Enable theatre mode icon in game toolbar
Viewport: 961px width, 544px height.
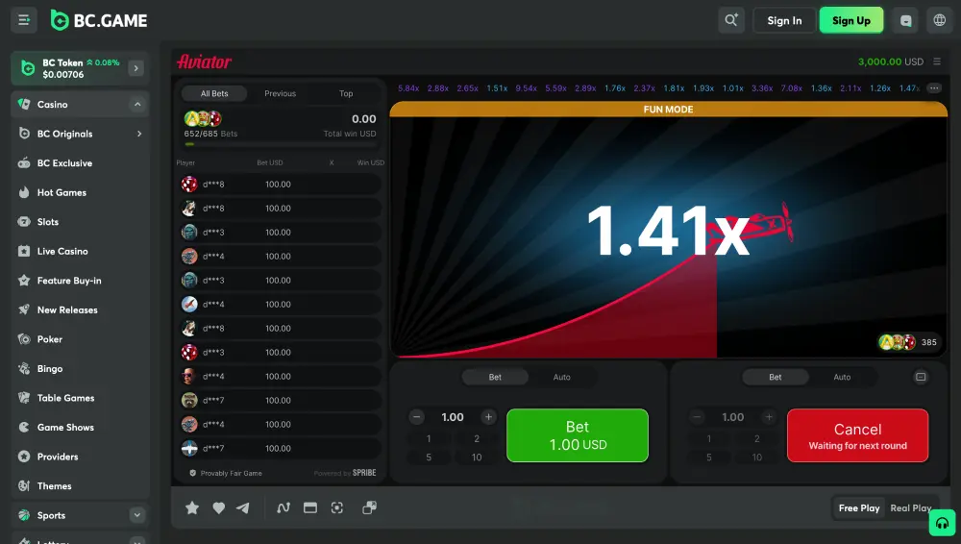[x=309, y=507]
